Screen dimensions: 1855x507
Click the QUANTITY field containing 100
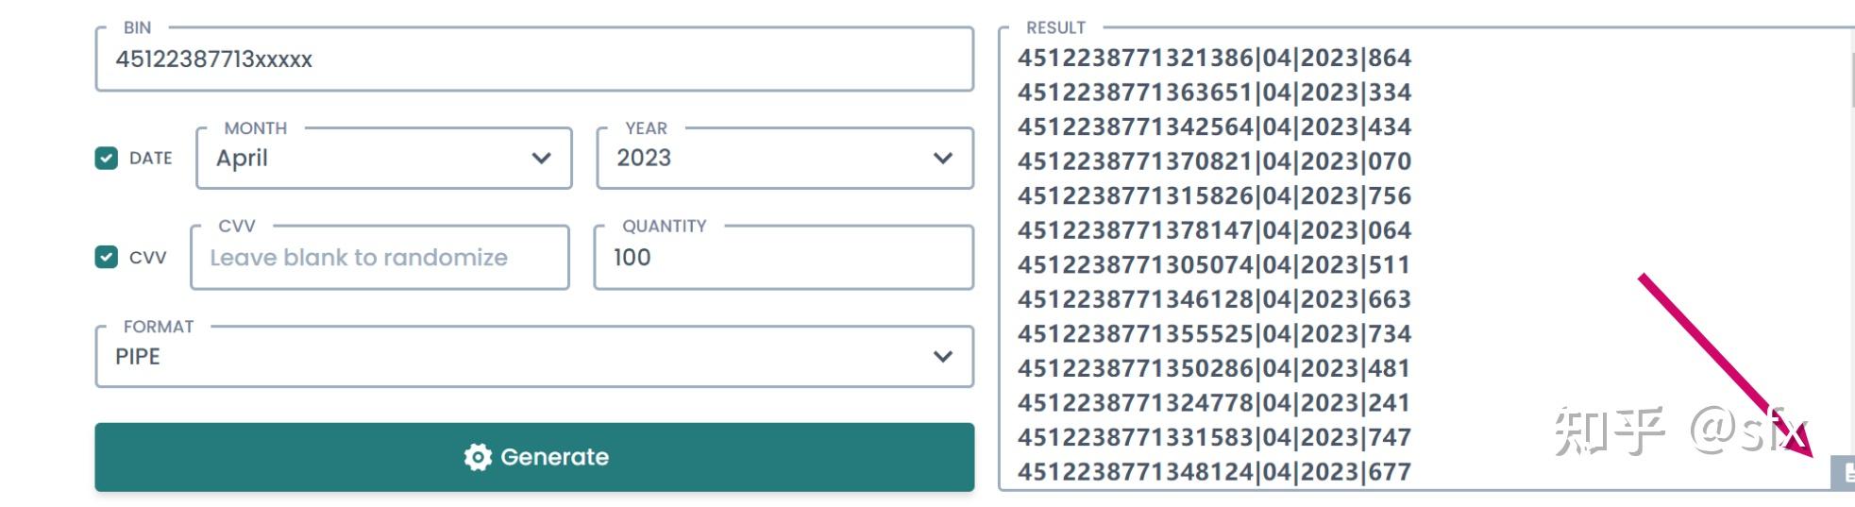(783, 258)
